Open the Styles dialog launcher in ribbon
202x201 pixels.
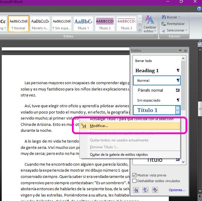tap(156, 36)
